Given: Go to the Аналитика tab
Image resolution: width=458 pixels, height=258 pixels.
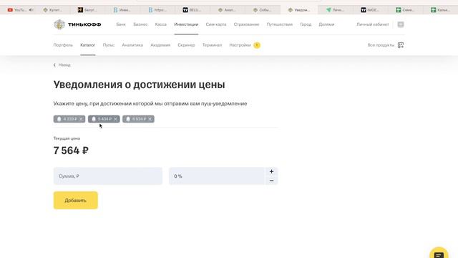Looking at the screenshot, I should coord(132,45).
